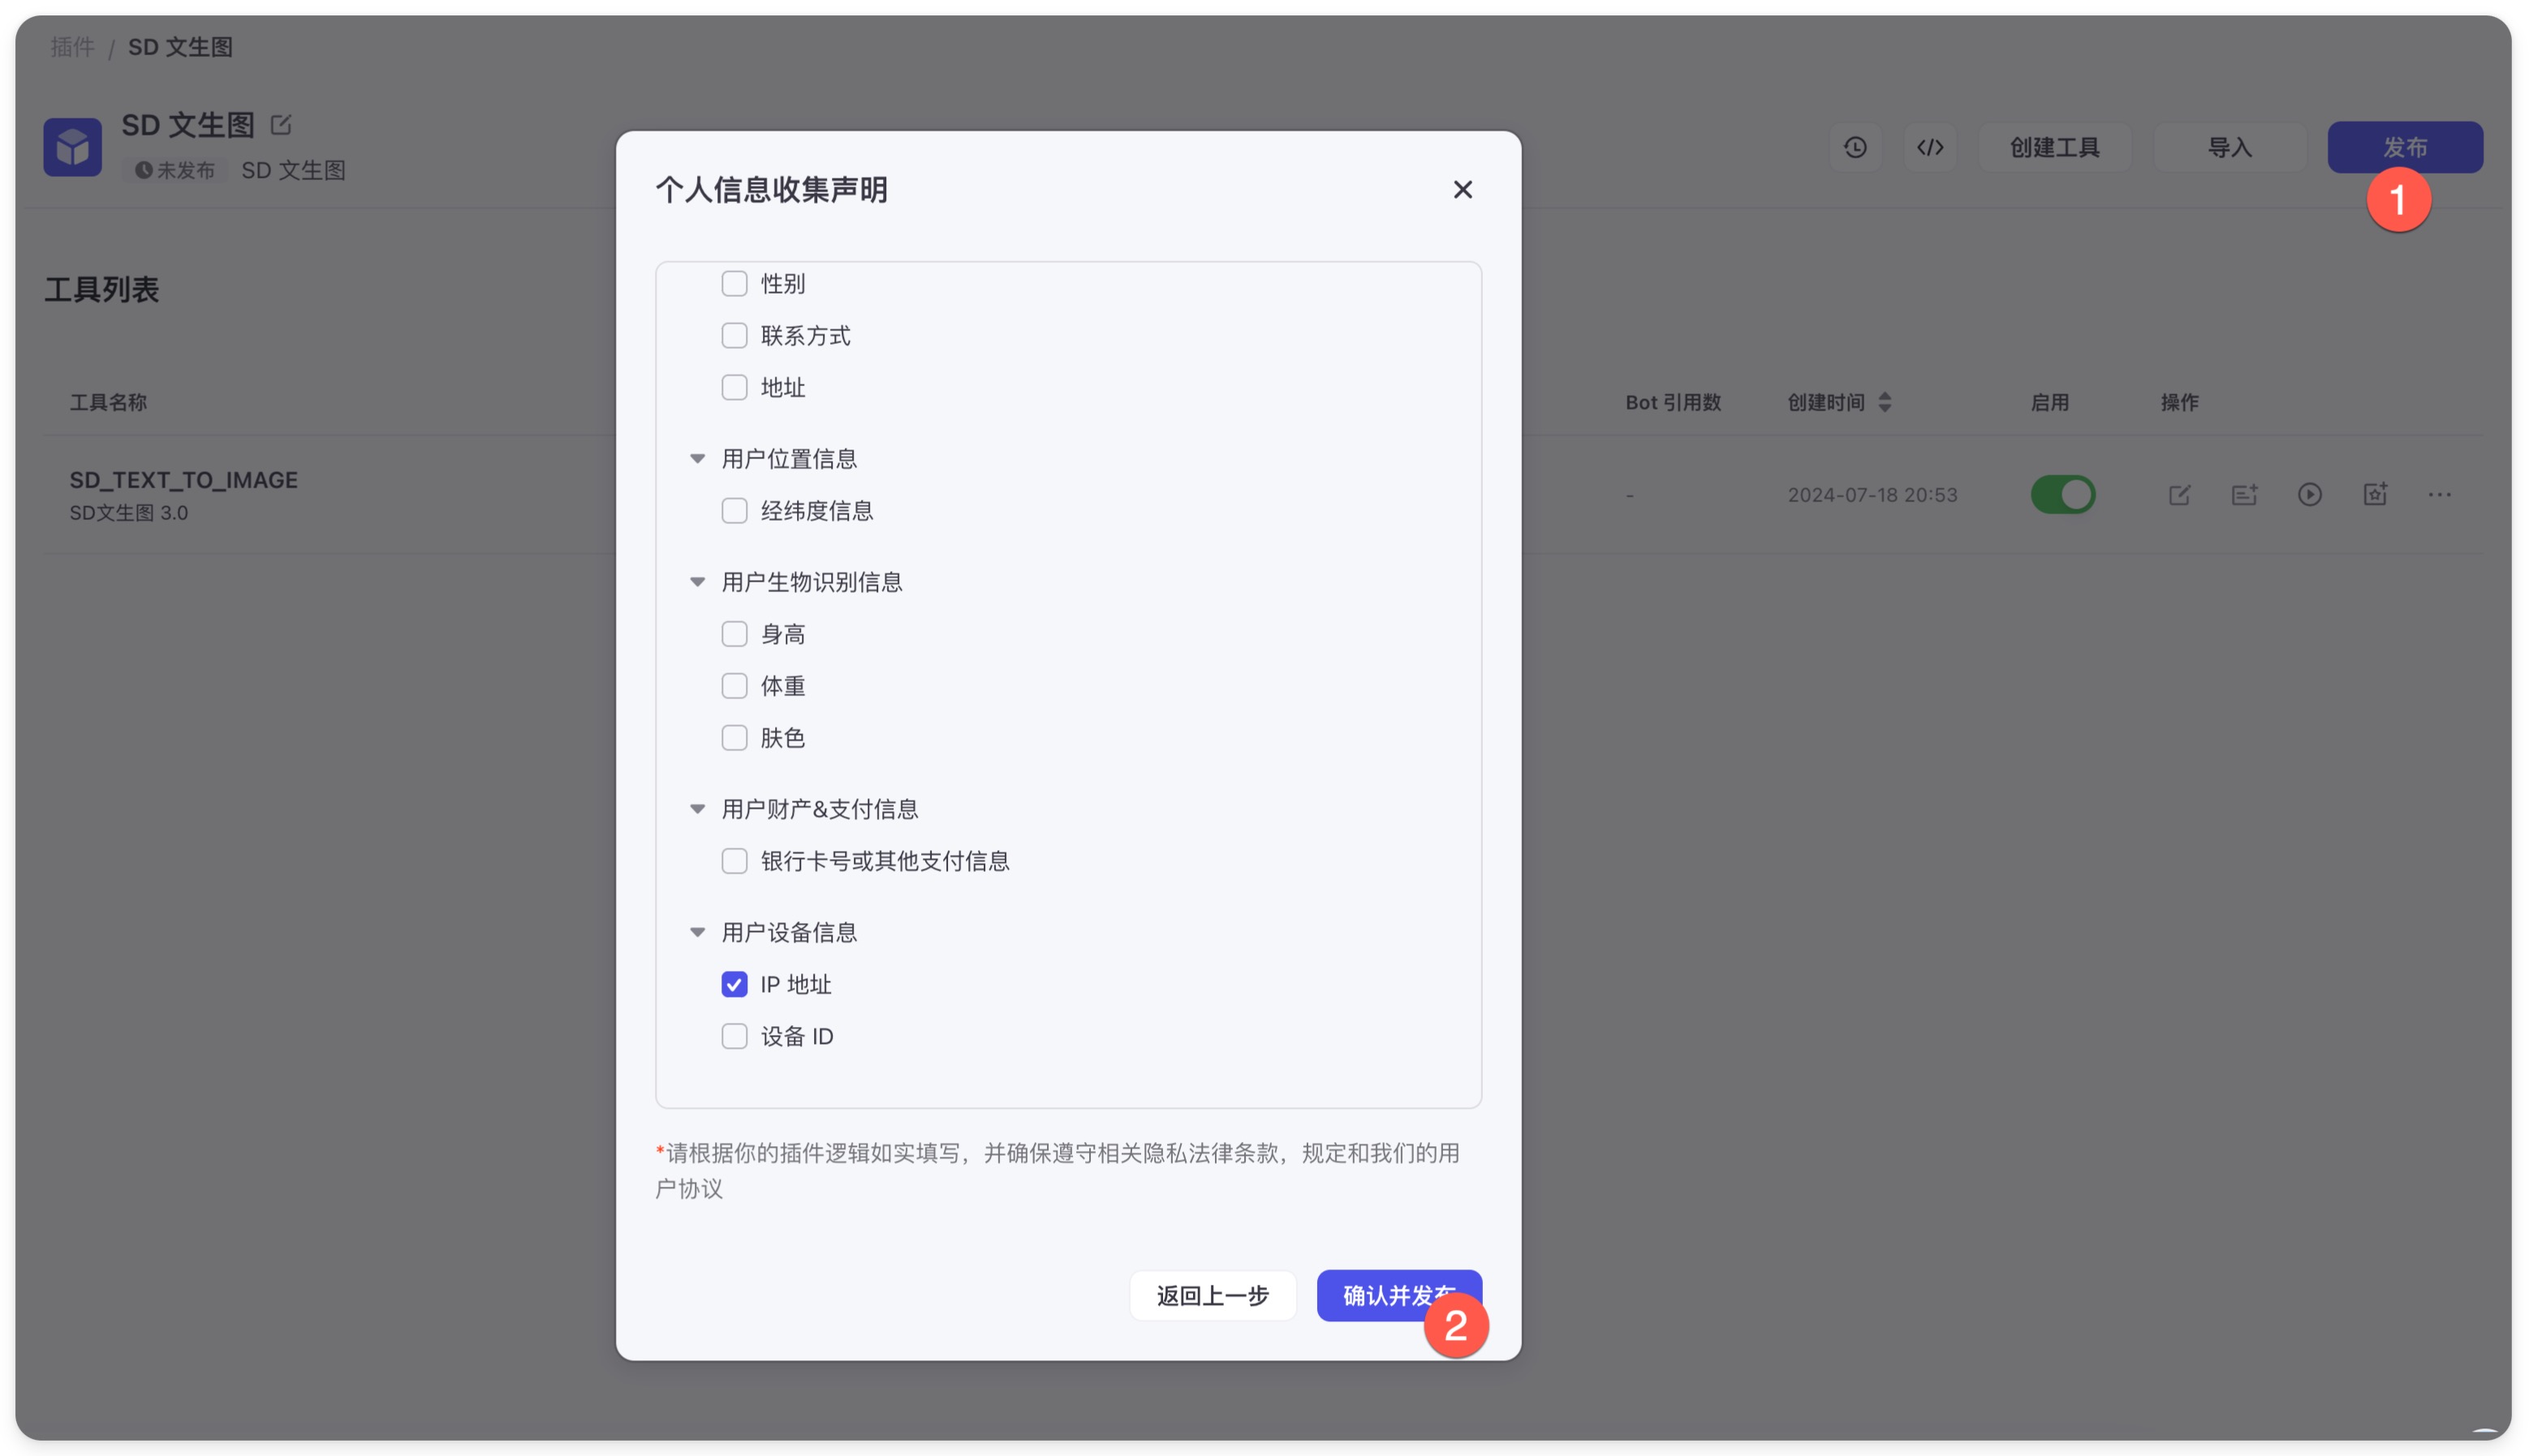The height and width of the screenshot is (1456, 2529).
Task: Select the 银行卡号或其他支付信息 checkbox
Action: (x=735, y=861)
